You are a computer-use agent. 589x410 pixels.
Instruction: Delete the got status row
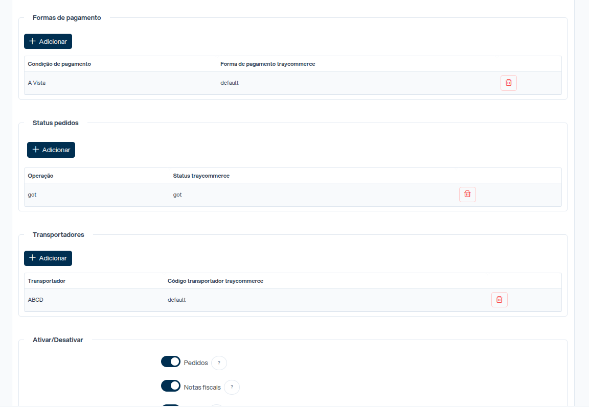[x=467, y=195]
